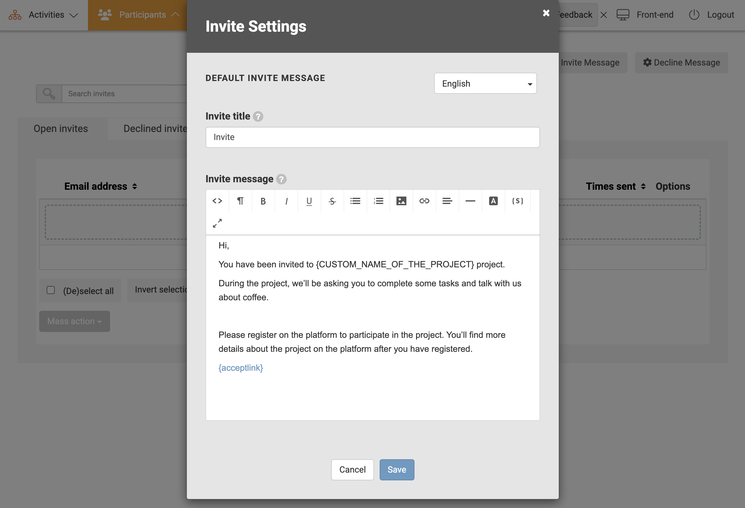Viewport: 745px width, 508px height.
Task: Open the English language dropdown
Action: pyautogui.click(x=485, y=84)
